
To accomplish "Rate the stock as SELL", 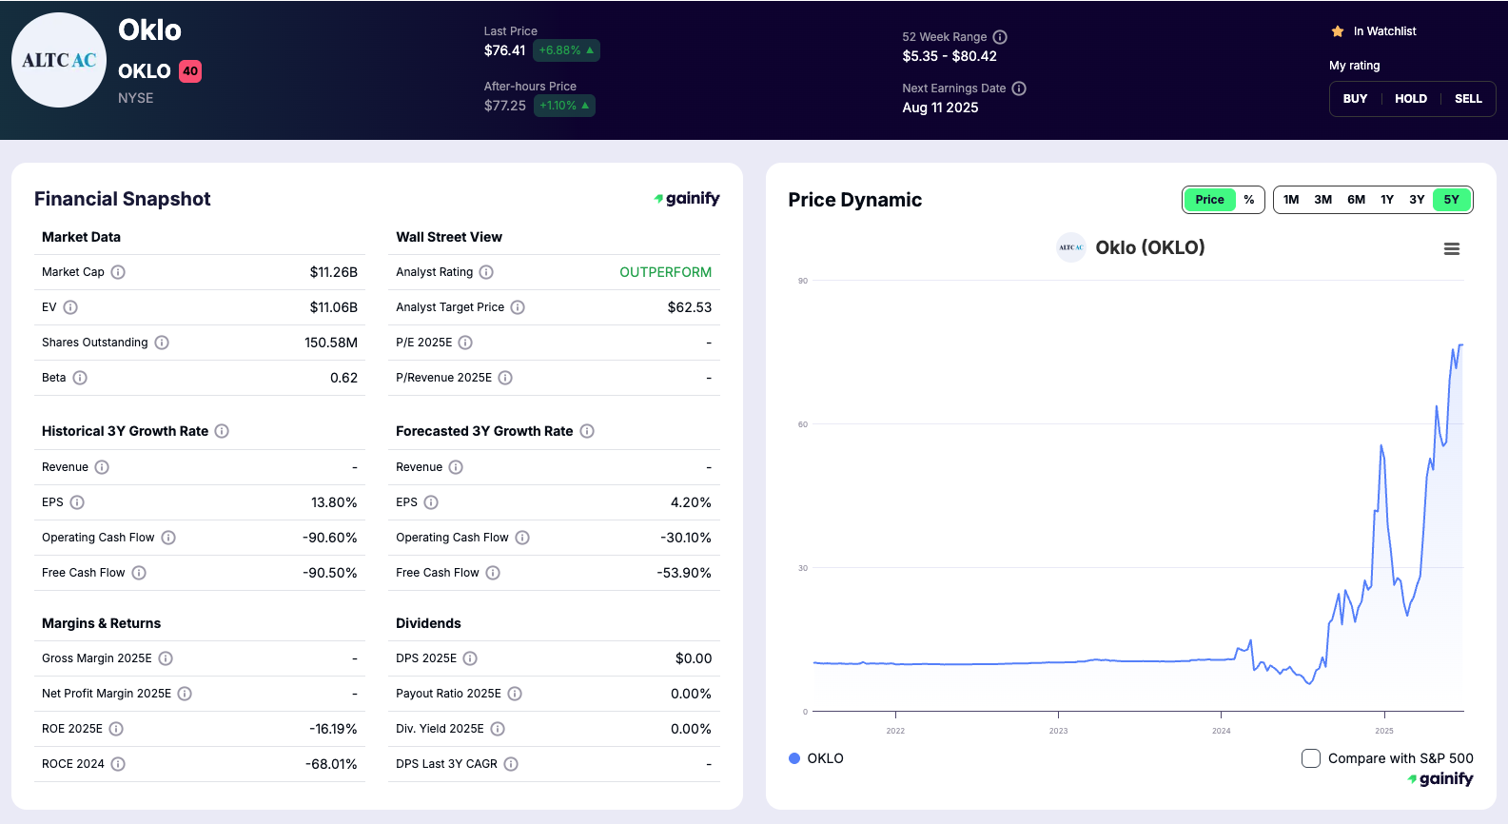I will point(1468,99).
